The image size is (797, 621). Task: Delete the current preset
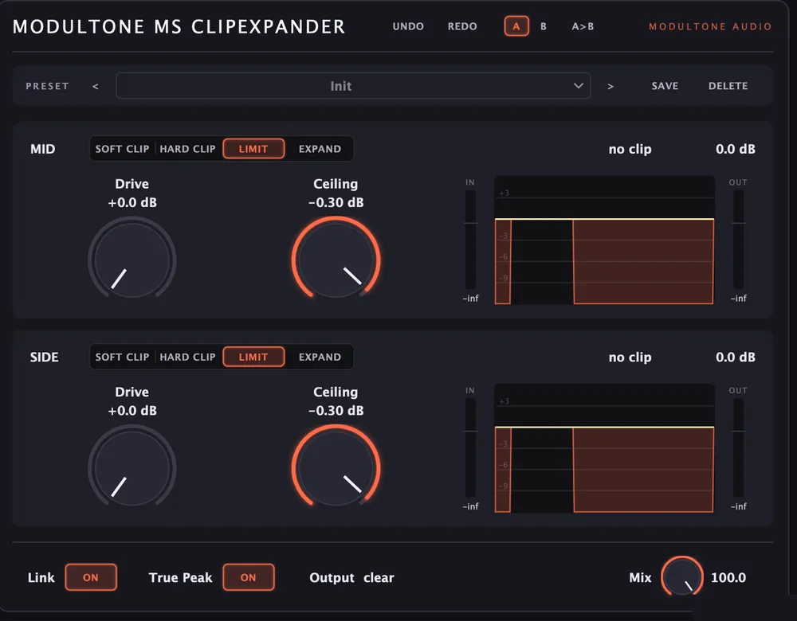(728, 86)
